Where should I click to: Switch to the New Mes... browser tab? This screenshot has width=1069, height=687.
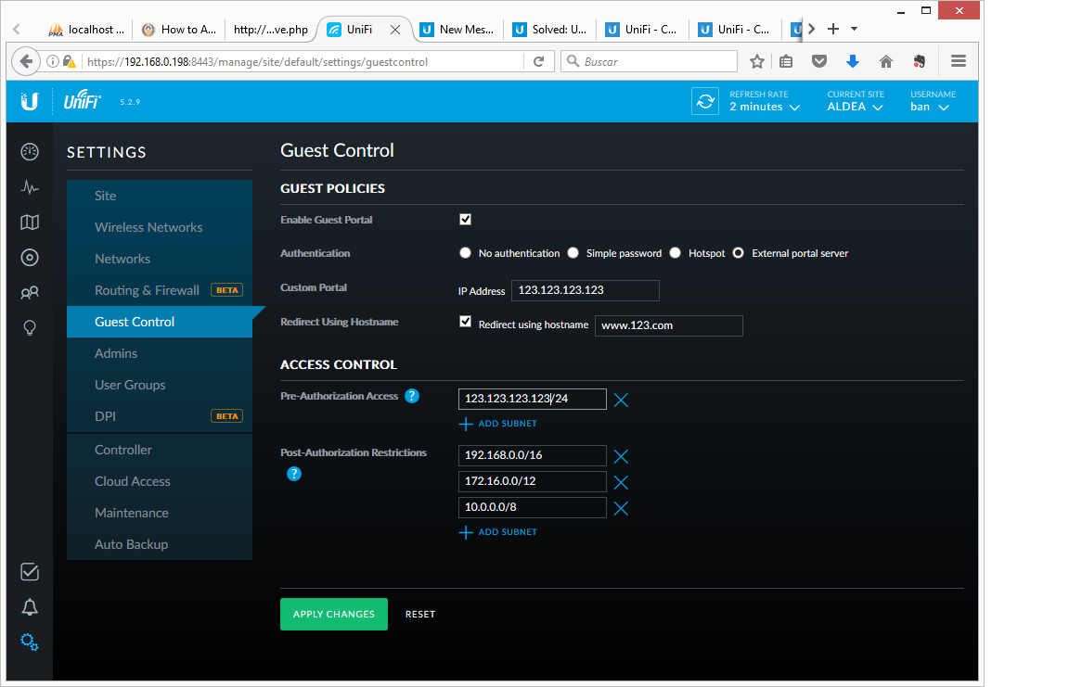coord(457,30)
